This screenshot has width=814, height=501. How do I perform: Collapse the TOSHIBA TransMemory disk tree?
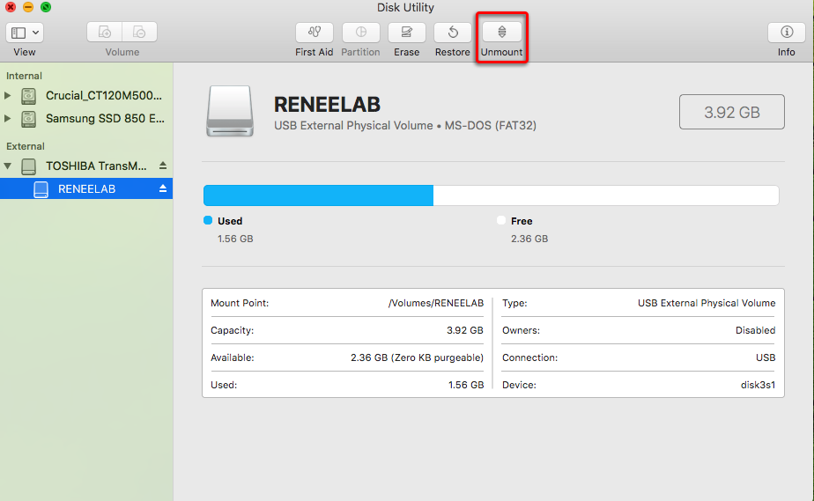[7, 166]
